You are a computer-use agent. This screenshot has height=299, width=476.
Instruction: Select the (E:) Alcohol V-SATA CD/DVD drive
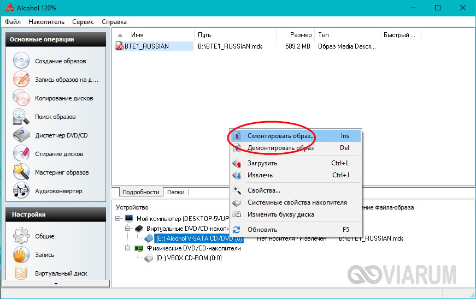(x=199, y=238)
